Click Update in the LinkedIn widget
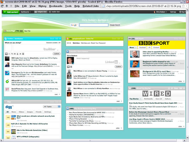The width and height of the screenshot is (189, 142). pyautogui.click(x=118, y=66)
